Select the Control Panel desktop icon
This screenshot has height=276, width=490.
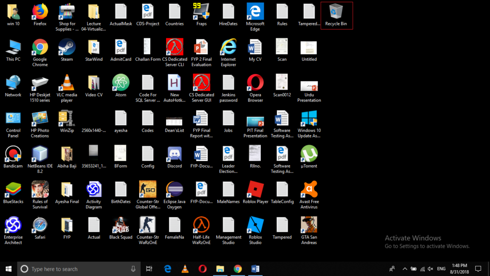13,124
